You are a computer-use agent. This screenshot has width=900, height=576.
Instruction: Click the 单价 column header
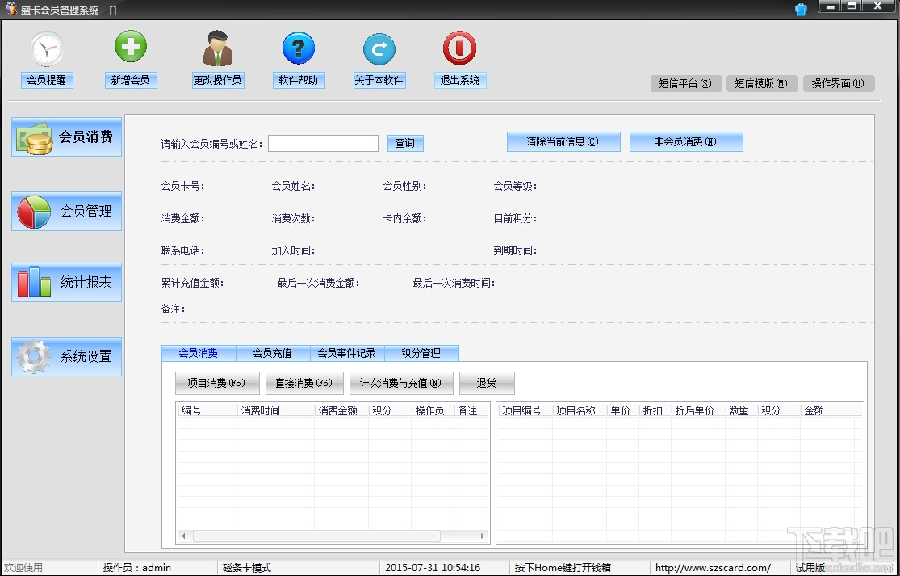623,410
